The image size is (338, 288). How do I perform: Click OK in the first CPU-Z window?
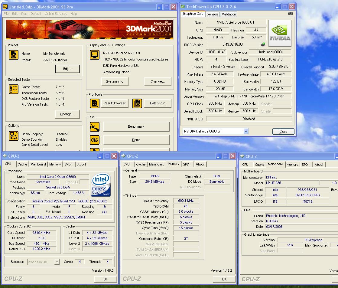[x=106, y=279]
